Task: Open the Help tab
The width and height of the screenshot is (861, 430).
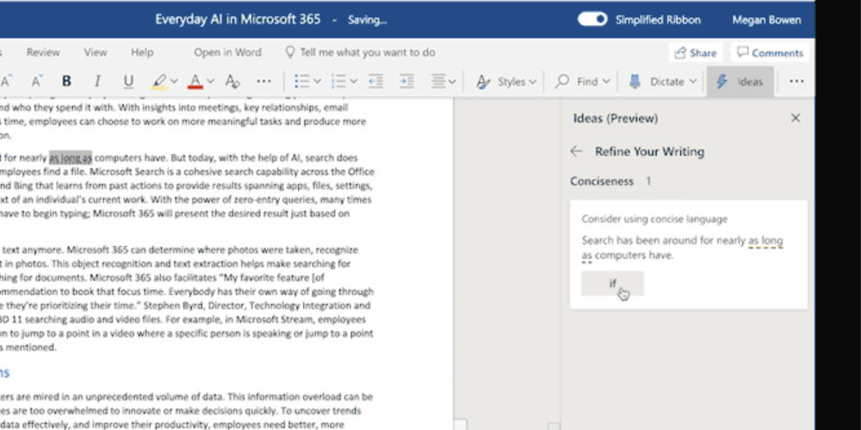Action: [142, 52]
